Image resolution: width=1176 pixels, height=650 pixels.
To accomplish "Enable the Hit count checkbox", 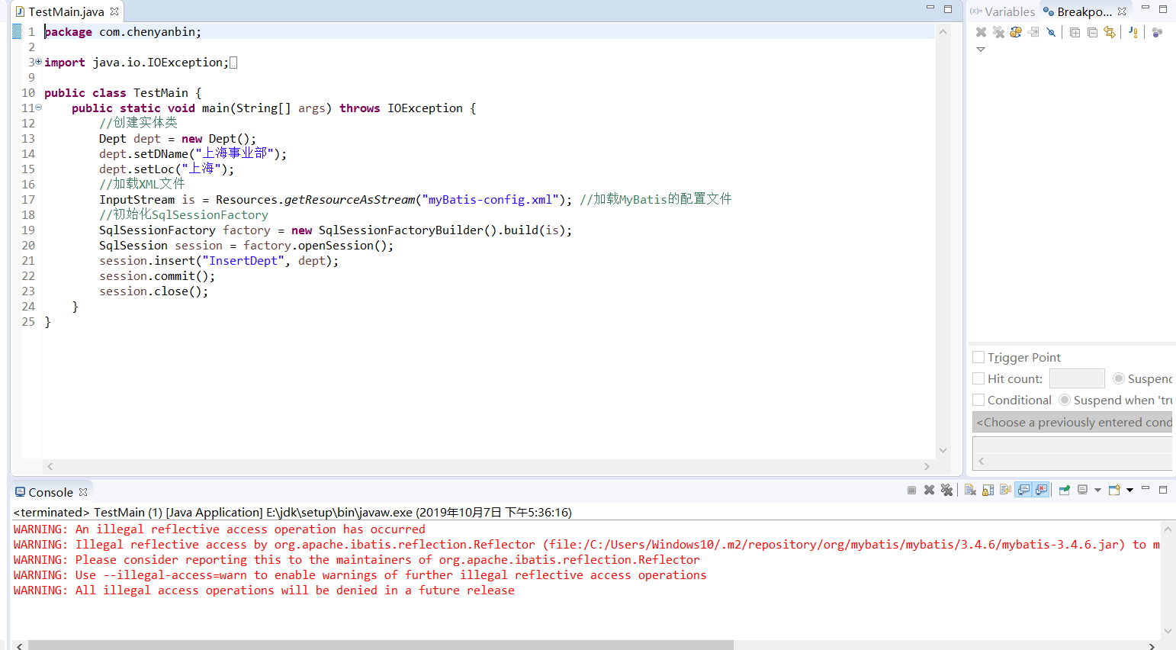I will (x=978, y=378).
